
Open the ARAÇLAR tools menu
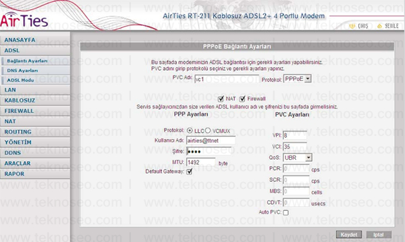tap(35, 163)
